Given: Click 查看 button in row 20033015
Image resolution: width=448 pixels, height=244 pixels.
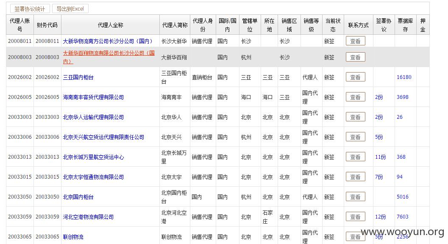Looking at the screenshot, I should [356, 177].
